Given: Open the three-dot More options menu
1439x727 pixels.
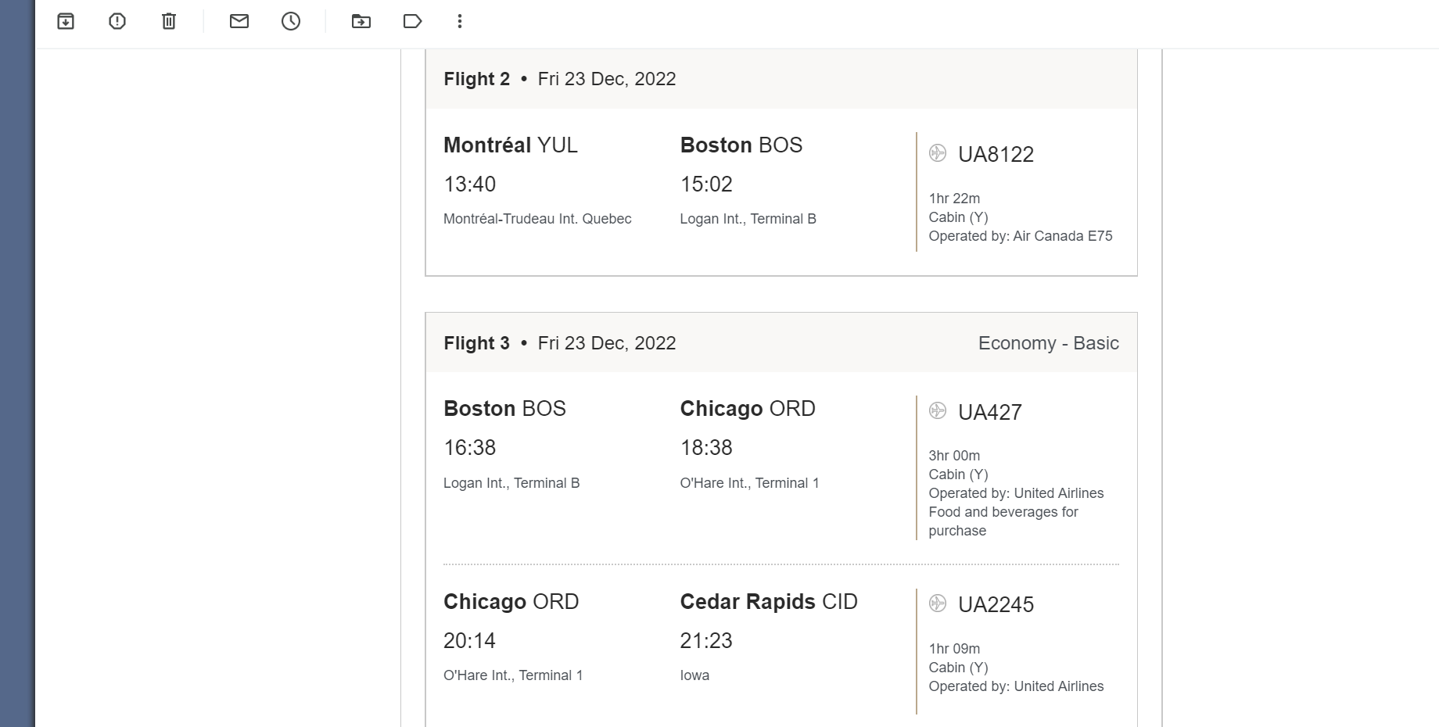Looking at the screenshot, I should coord(460,21).
